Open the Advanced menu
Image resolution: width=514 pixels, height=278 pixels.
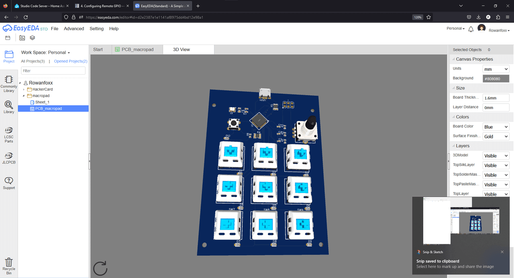coord(74,29)
